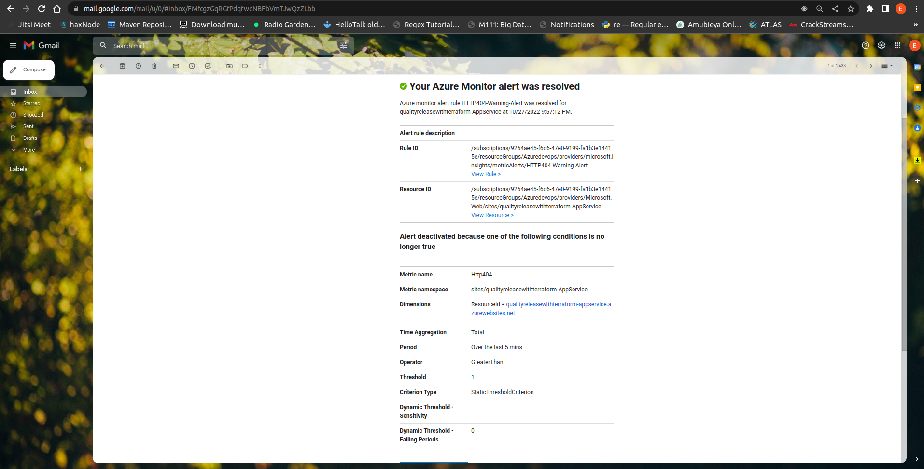The width and height of the screenshot is (924, 469).
Task: Open Chrome extensions puzzle icon
Action: click(870, 9)
